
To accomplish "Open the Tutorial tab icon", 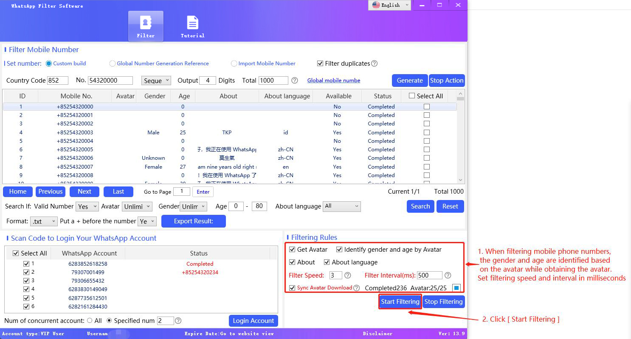I will (192, 26).
